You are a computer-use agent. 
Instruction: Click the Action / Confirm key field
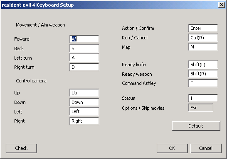(203, 28)
